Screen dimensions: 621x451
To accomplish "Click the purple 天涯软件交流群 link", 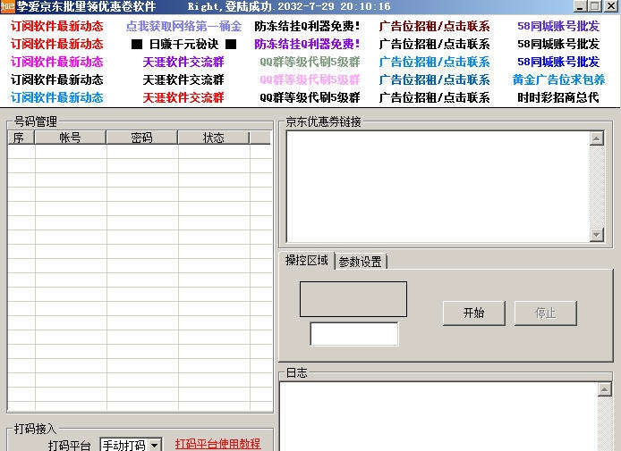I will [x=183, y=62].
